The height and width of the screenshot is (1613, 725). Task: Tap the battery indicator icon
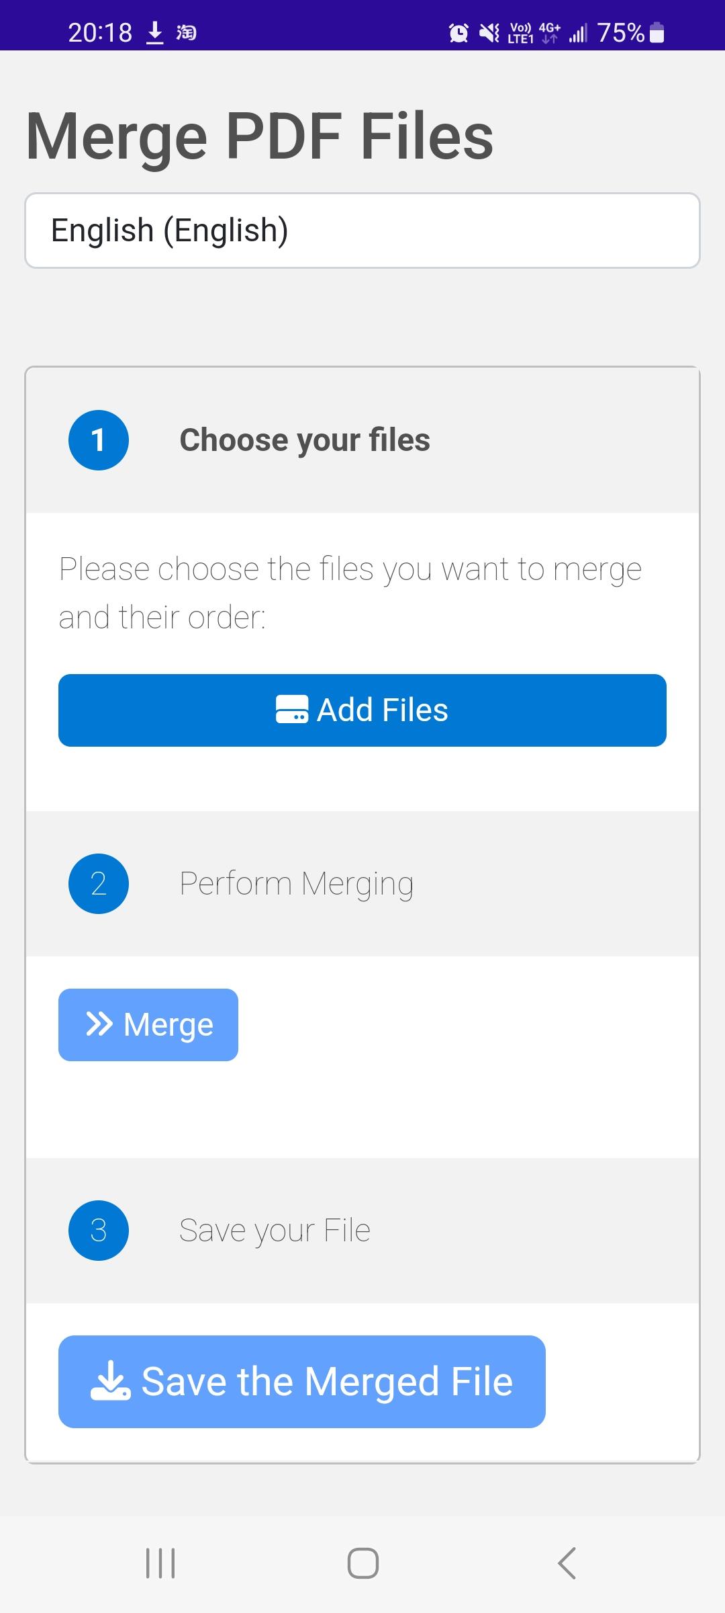[x=658, y=32]
